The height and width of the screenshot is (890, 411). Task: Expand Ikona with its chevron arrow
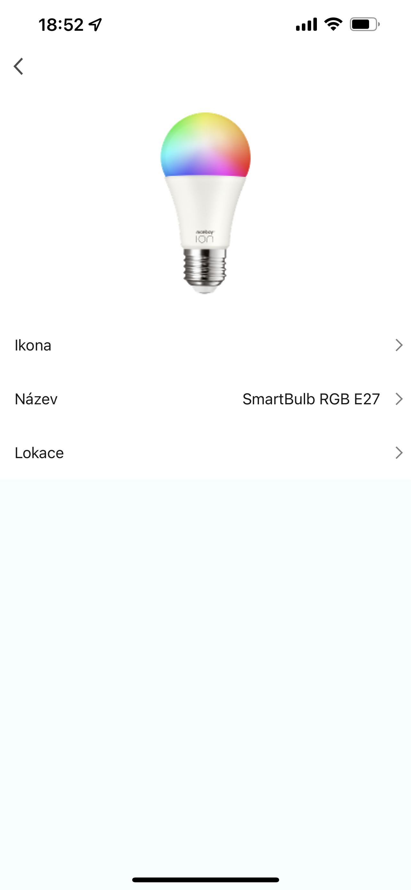tap(399, 345)
